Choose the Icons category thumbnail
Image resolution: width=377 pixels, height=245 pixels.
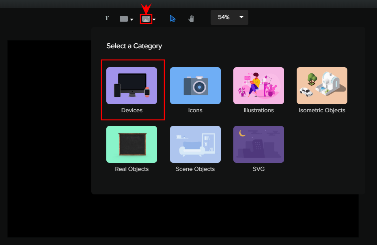[195, 86]
